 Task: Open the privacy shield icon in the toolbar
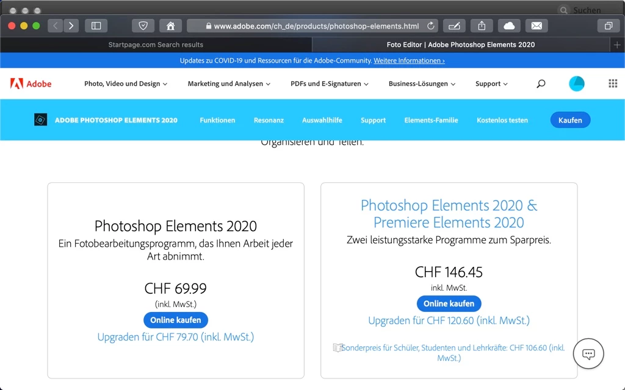[143, 26]
